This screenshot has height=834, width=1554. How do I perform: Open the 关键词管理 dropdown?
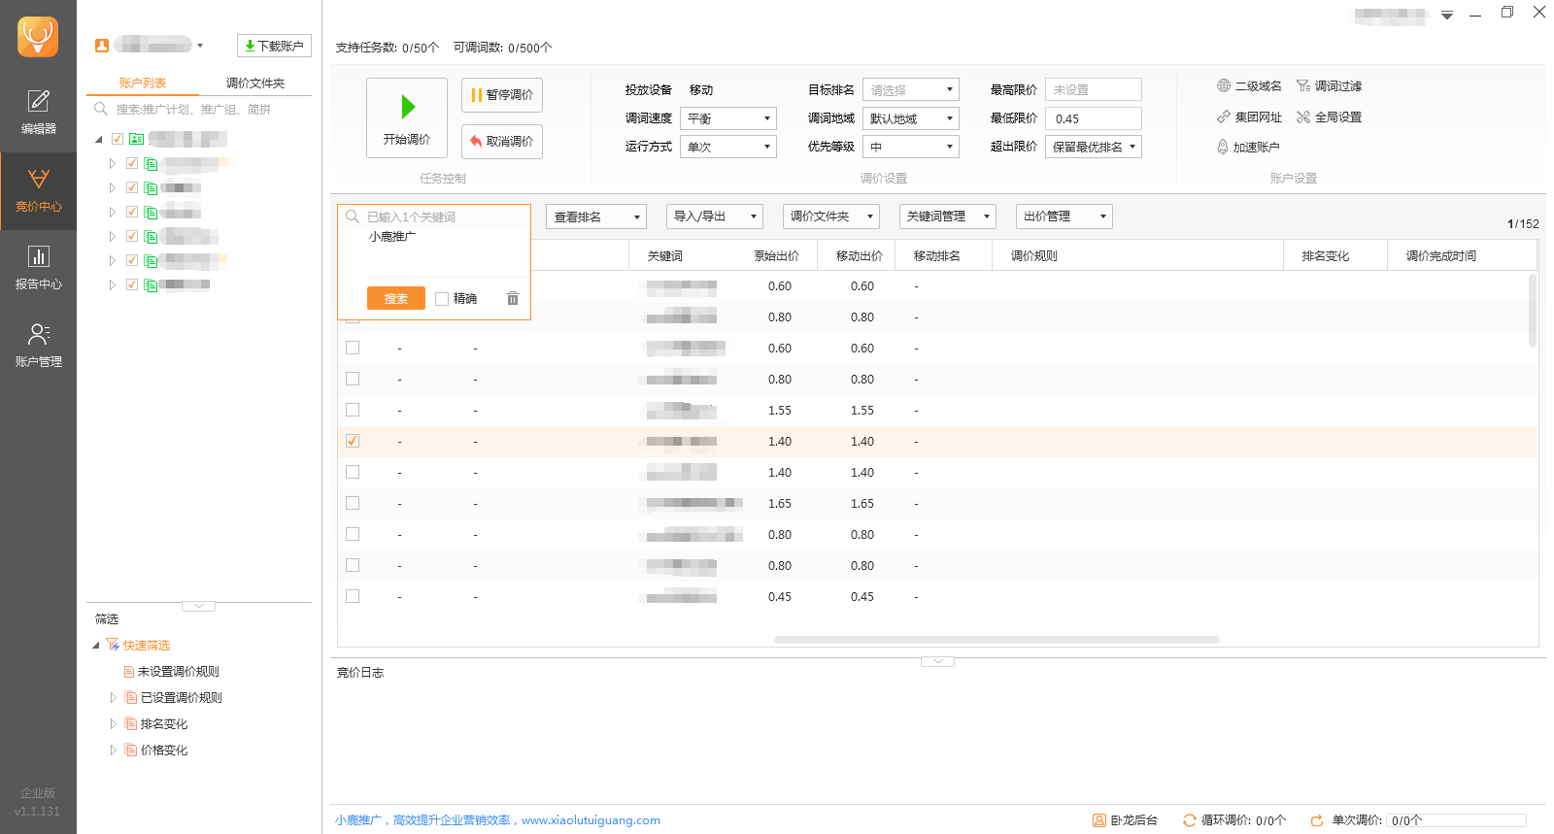click(948, 217)
